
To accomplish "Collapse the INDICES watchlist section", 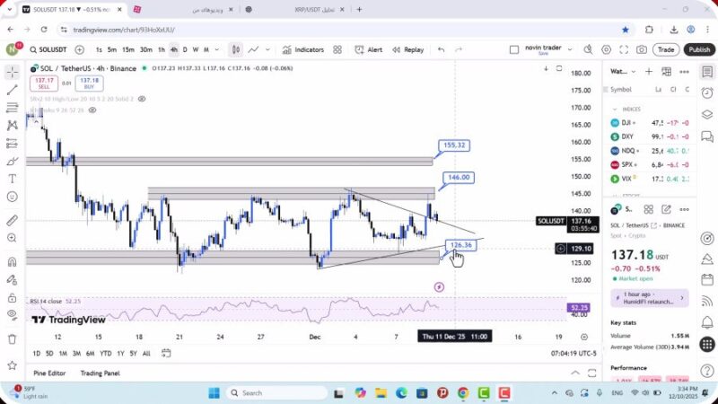I will coord(615,109).
